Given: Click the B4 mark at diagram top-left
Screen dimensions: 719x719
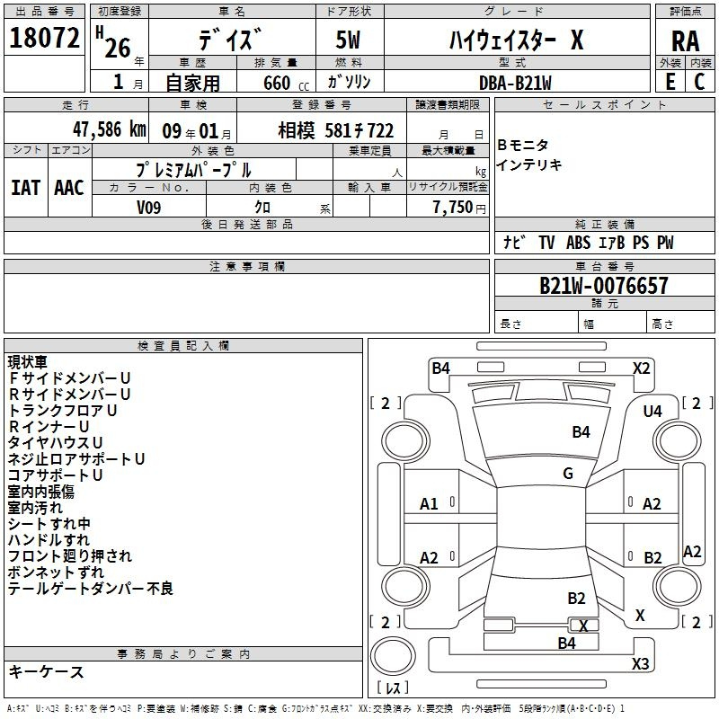Looking at the screenshot, I should 440,368.
